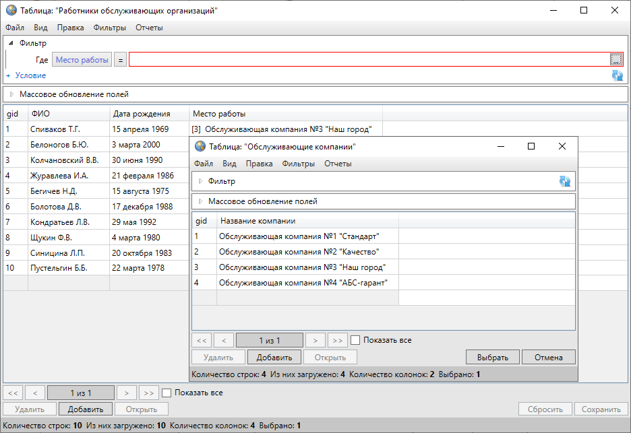Click the refresh icon in the companies window filter

pos(564,181)
